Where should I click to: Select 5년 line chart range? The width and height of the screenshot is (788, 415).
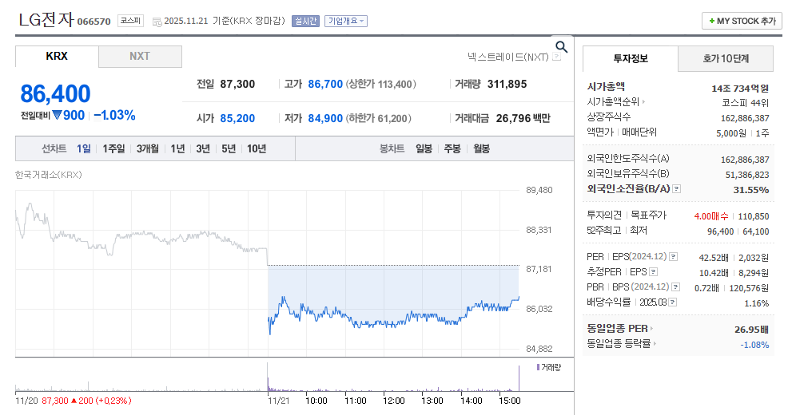[x=229, y=148]
